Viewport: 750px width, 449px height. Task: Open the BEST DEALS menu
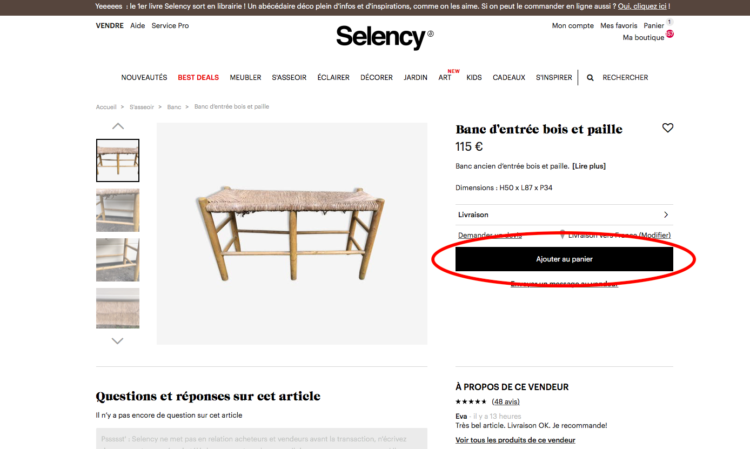click(x=198, y=78)
